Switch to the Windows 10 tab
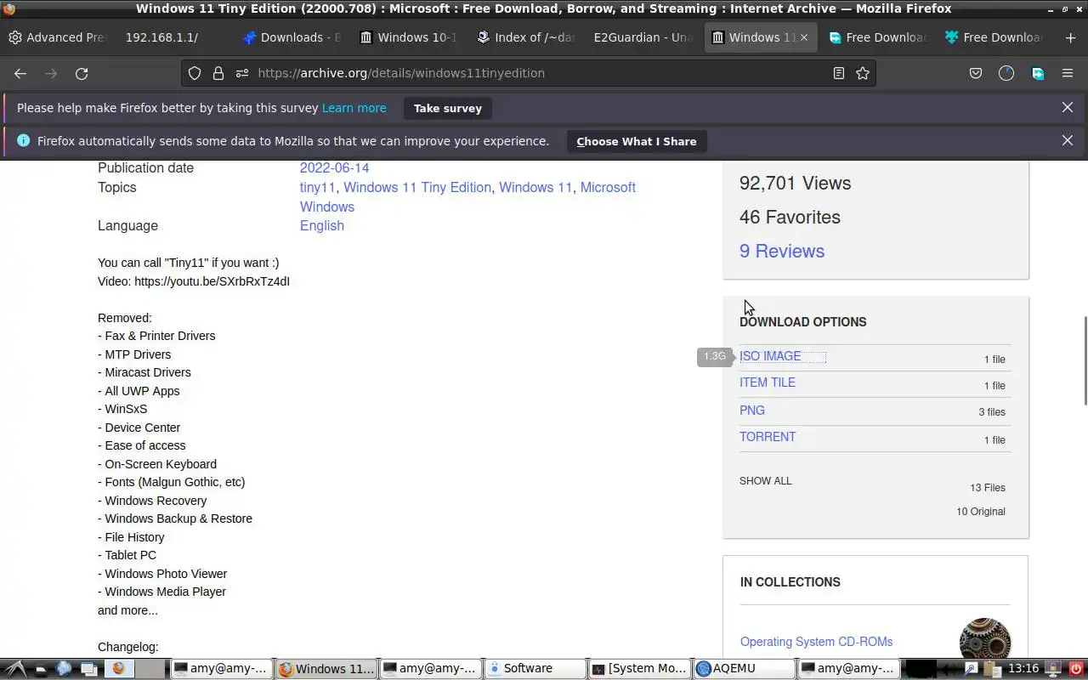1088x680 pixels. tap(409, 37)
